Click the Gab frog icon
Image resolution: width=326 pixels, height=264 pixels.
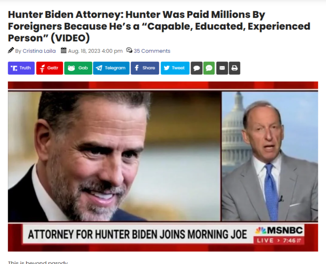(71, 68)
